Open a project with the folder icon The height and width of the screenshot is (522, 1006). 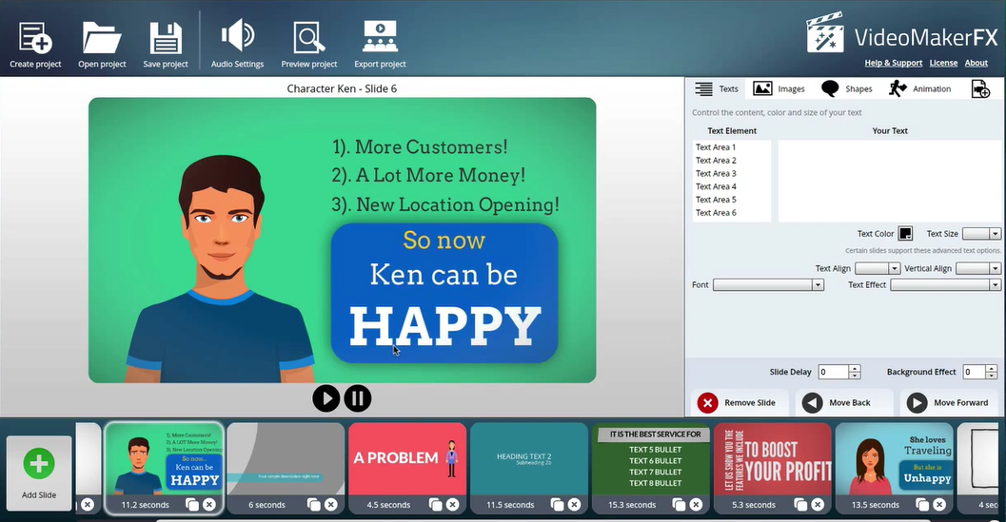coord(102,39)
